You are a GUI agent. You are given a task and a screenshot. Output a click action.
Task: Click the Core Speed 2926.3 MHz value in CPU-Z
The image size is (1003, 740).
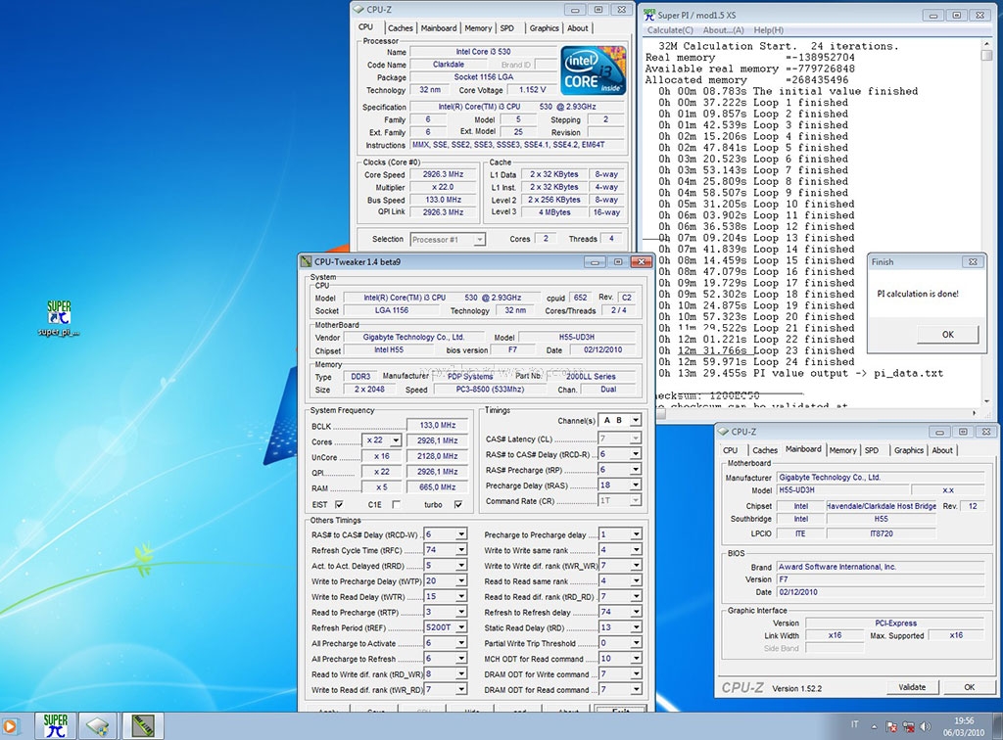pyautogui.click(x=443, y=174)
